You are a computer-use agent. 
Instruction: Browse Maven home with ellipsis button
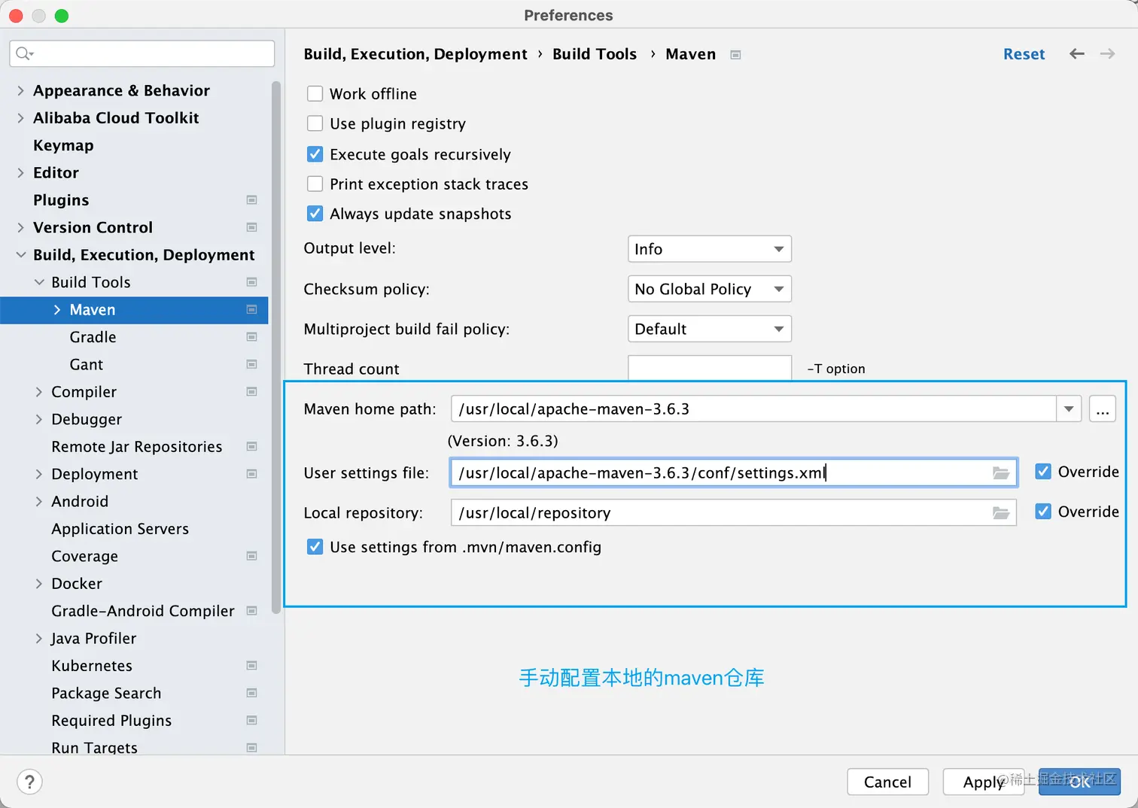(1102, 409)
